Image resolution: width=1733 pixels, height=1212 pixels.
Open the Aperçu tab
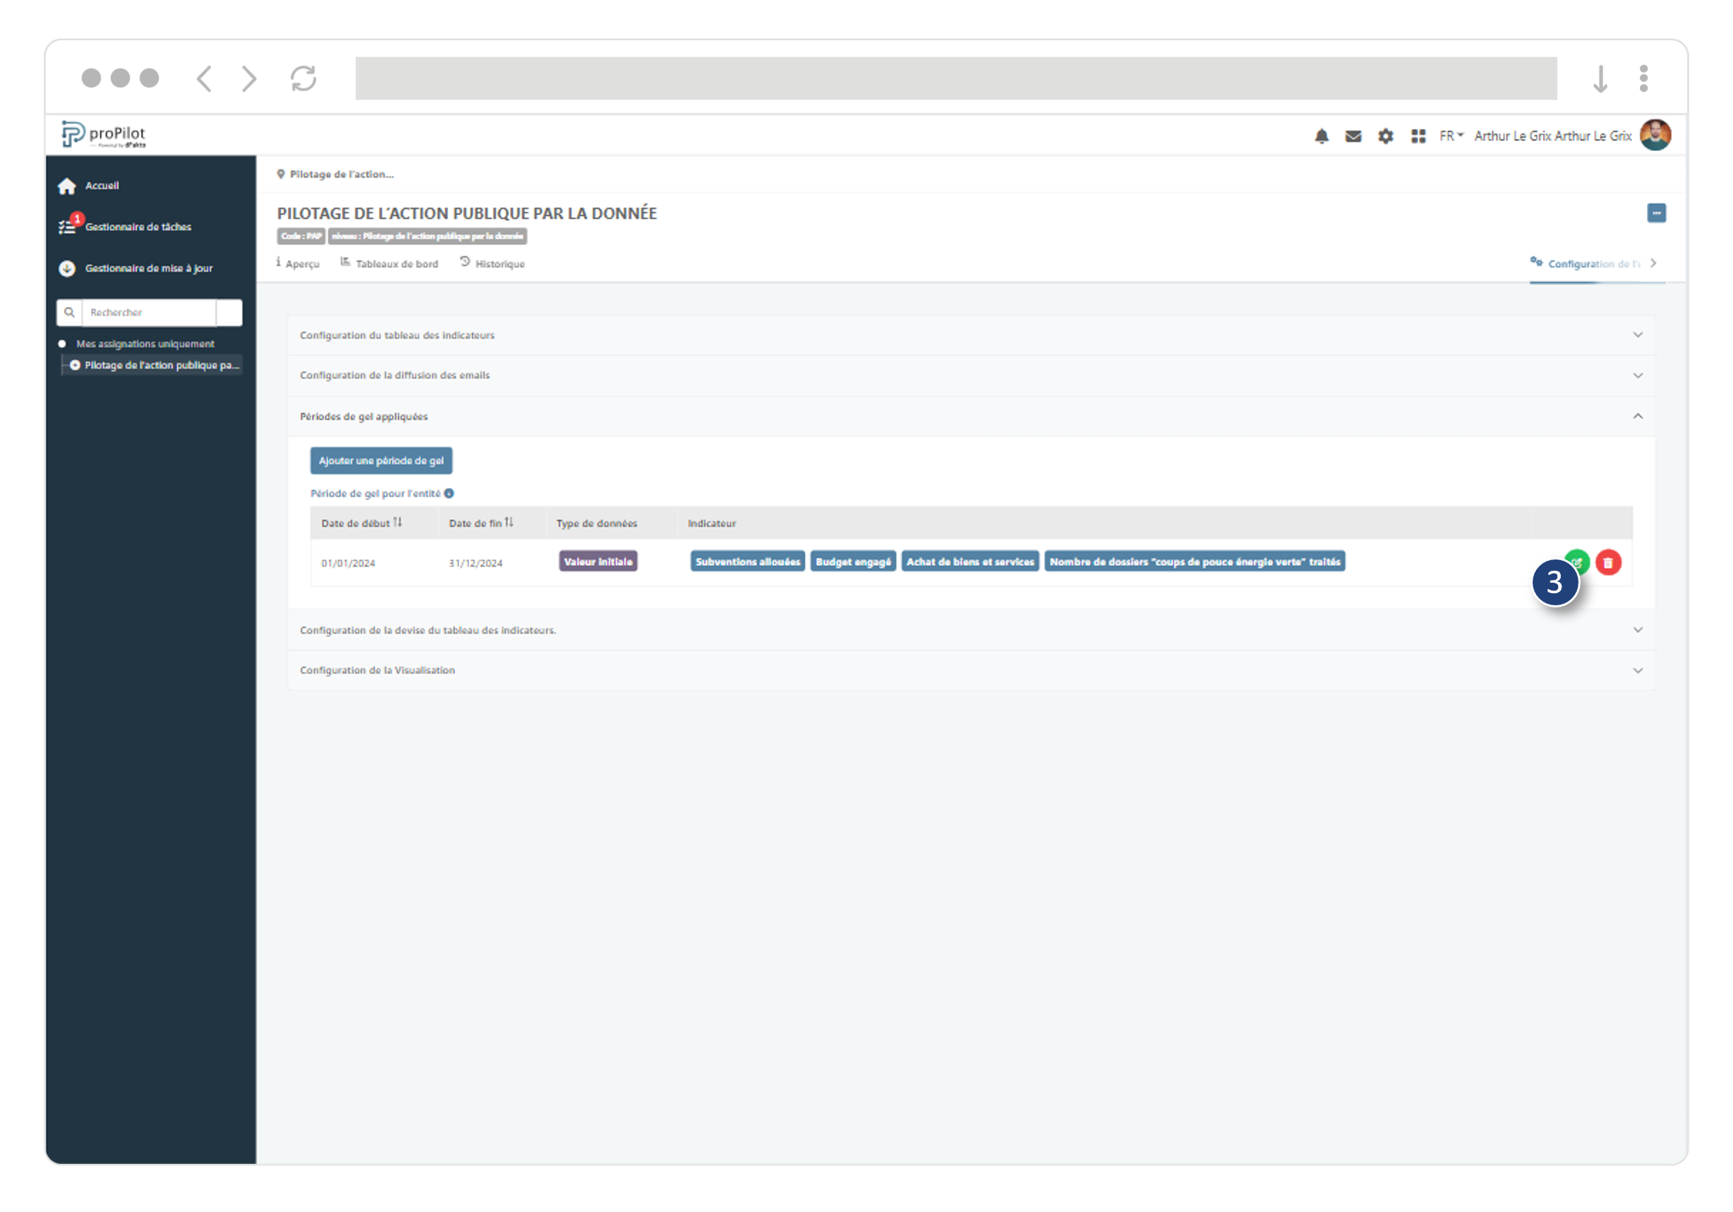coord(298,263)
